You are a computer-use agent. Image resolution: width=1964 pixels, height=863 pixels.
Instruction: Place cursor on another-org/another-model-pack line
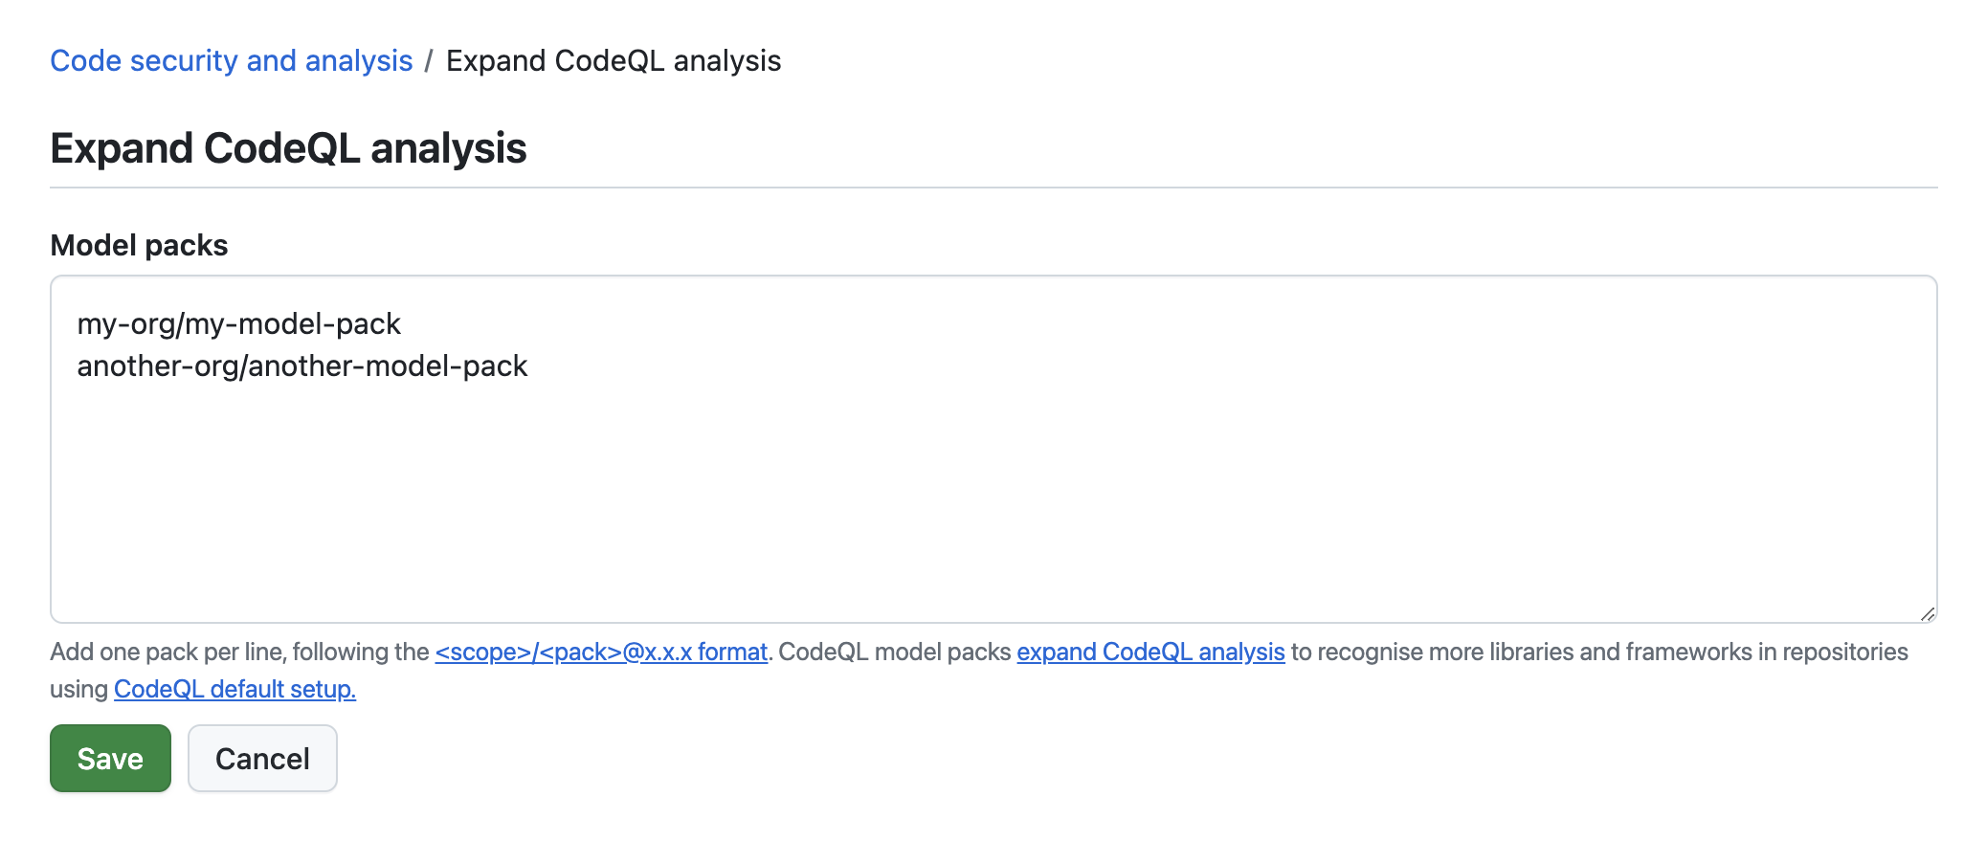[302, 365]
